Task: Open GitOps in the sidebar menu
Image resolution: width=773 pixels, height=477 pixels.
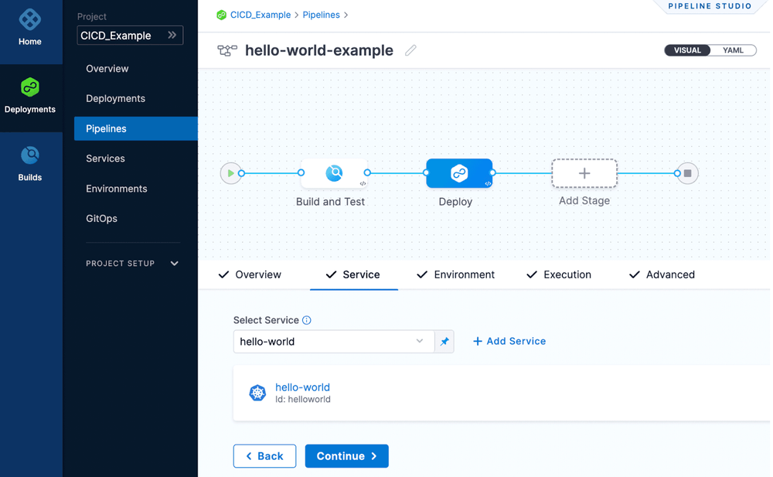Action: tap(102, 219)
